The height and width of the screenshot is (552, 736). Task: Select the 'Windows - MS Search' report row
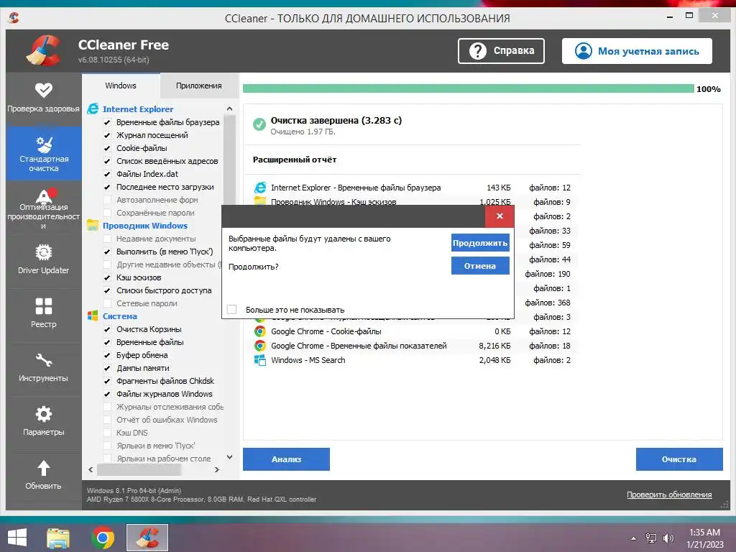[x=412, y=360]
